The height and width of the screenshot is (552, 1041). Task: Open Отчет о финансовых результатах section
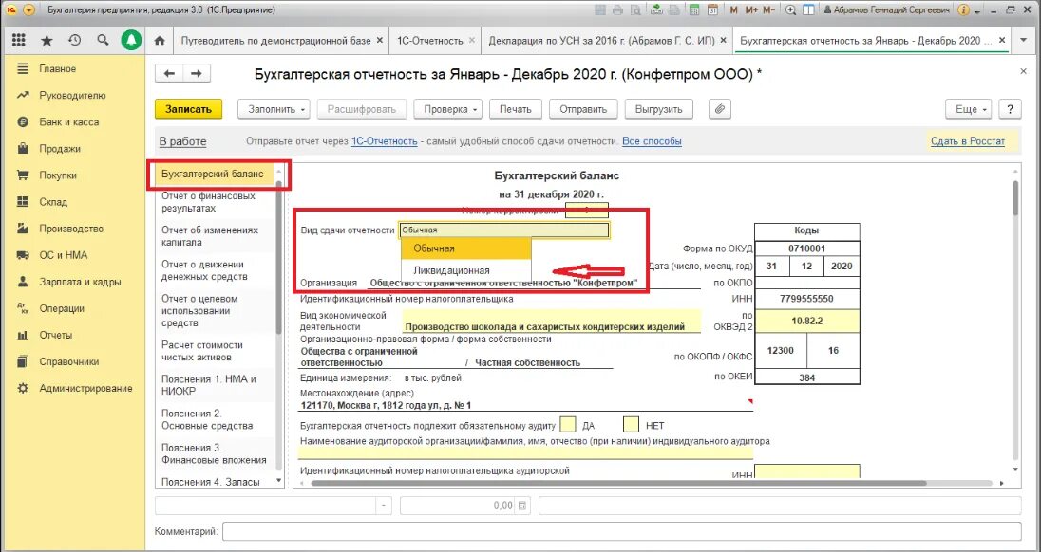[x=213, y=202]
